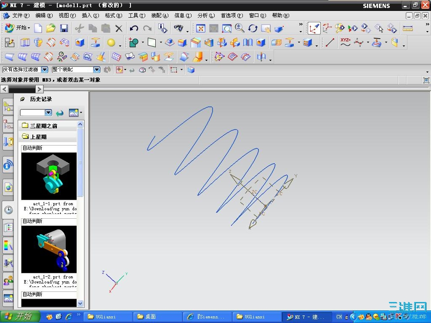This screenshot has height=323, width=431.
Task: Click the Measure distance ruler icon
Action: click(407, 28)
